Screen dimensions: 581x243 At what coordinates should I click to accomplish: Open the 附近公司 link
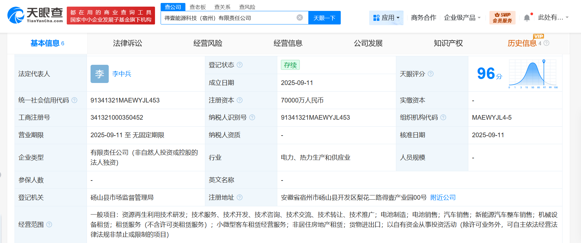pyautogui.click(x=443, y=197)
